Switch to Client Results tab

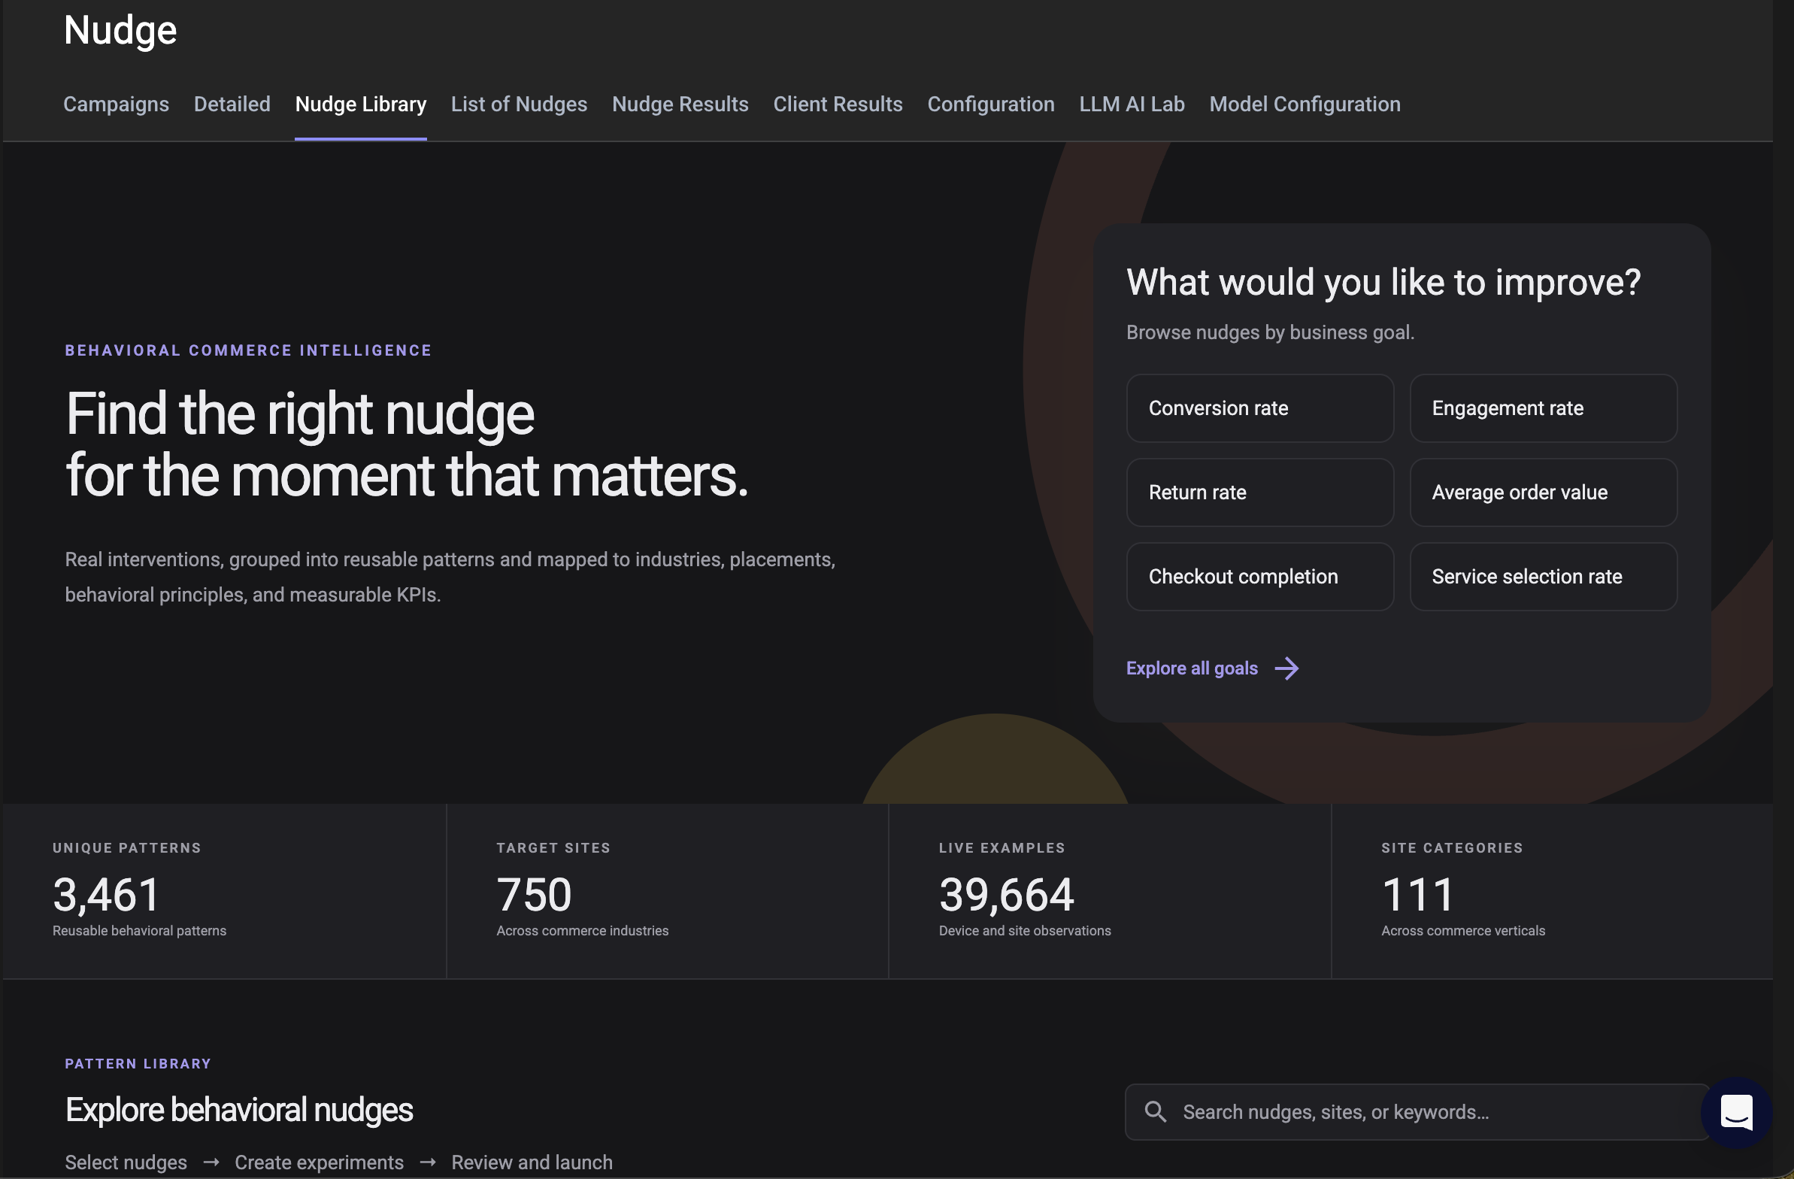838,104
